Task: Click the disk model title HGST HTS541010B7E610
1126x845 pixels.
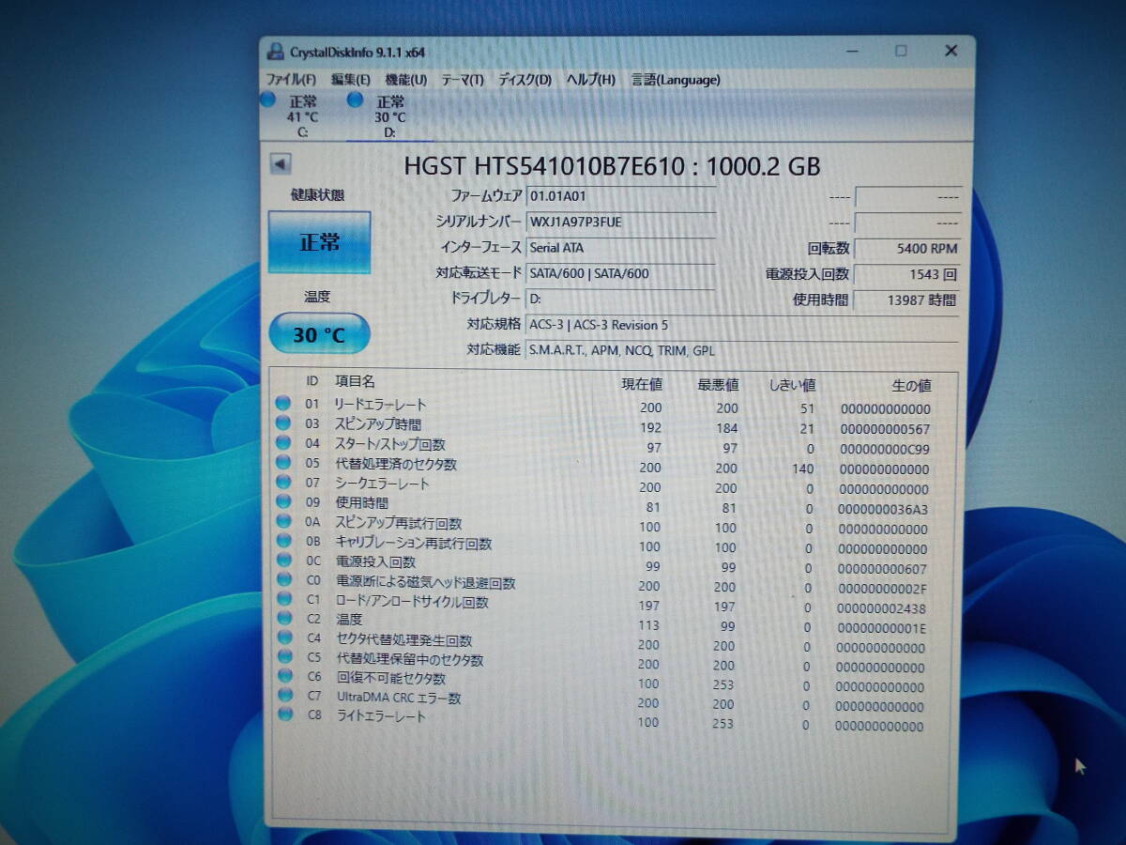Action: click(x=546, y=166)
